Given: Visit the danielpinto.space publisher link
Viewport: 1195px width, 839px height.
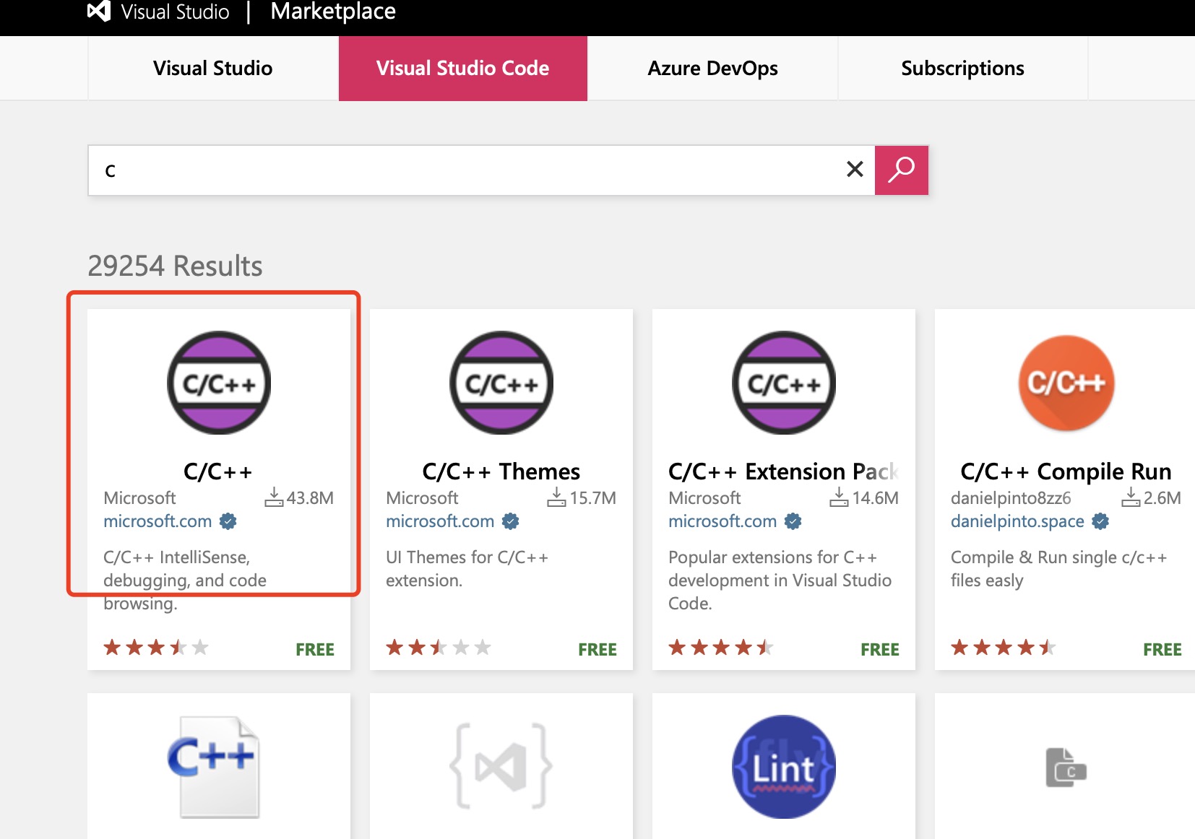Looking at the screenshot, I should 1017,521.
